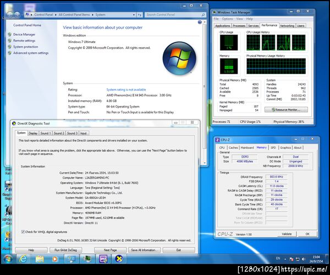This screenshot has height=275, width=330.
Task: Open Device Manager in Control Panel sidebar
Action: click(24, 34)
